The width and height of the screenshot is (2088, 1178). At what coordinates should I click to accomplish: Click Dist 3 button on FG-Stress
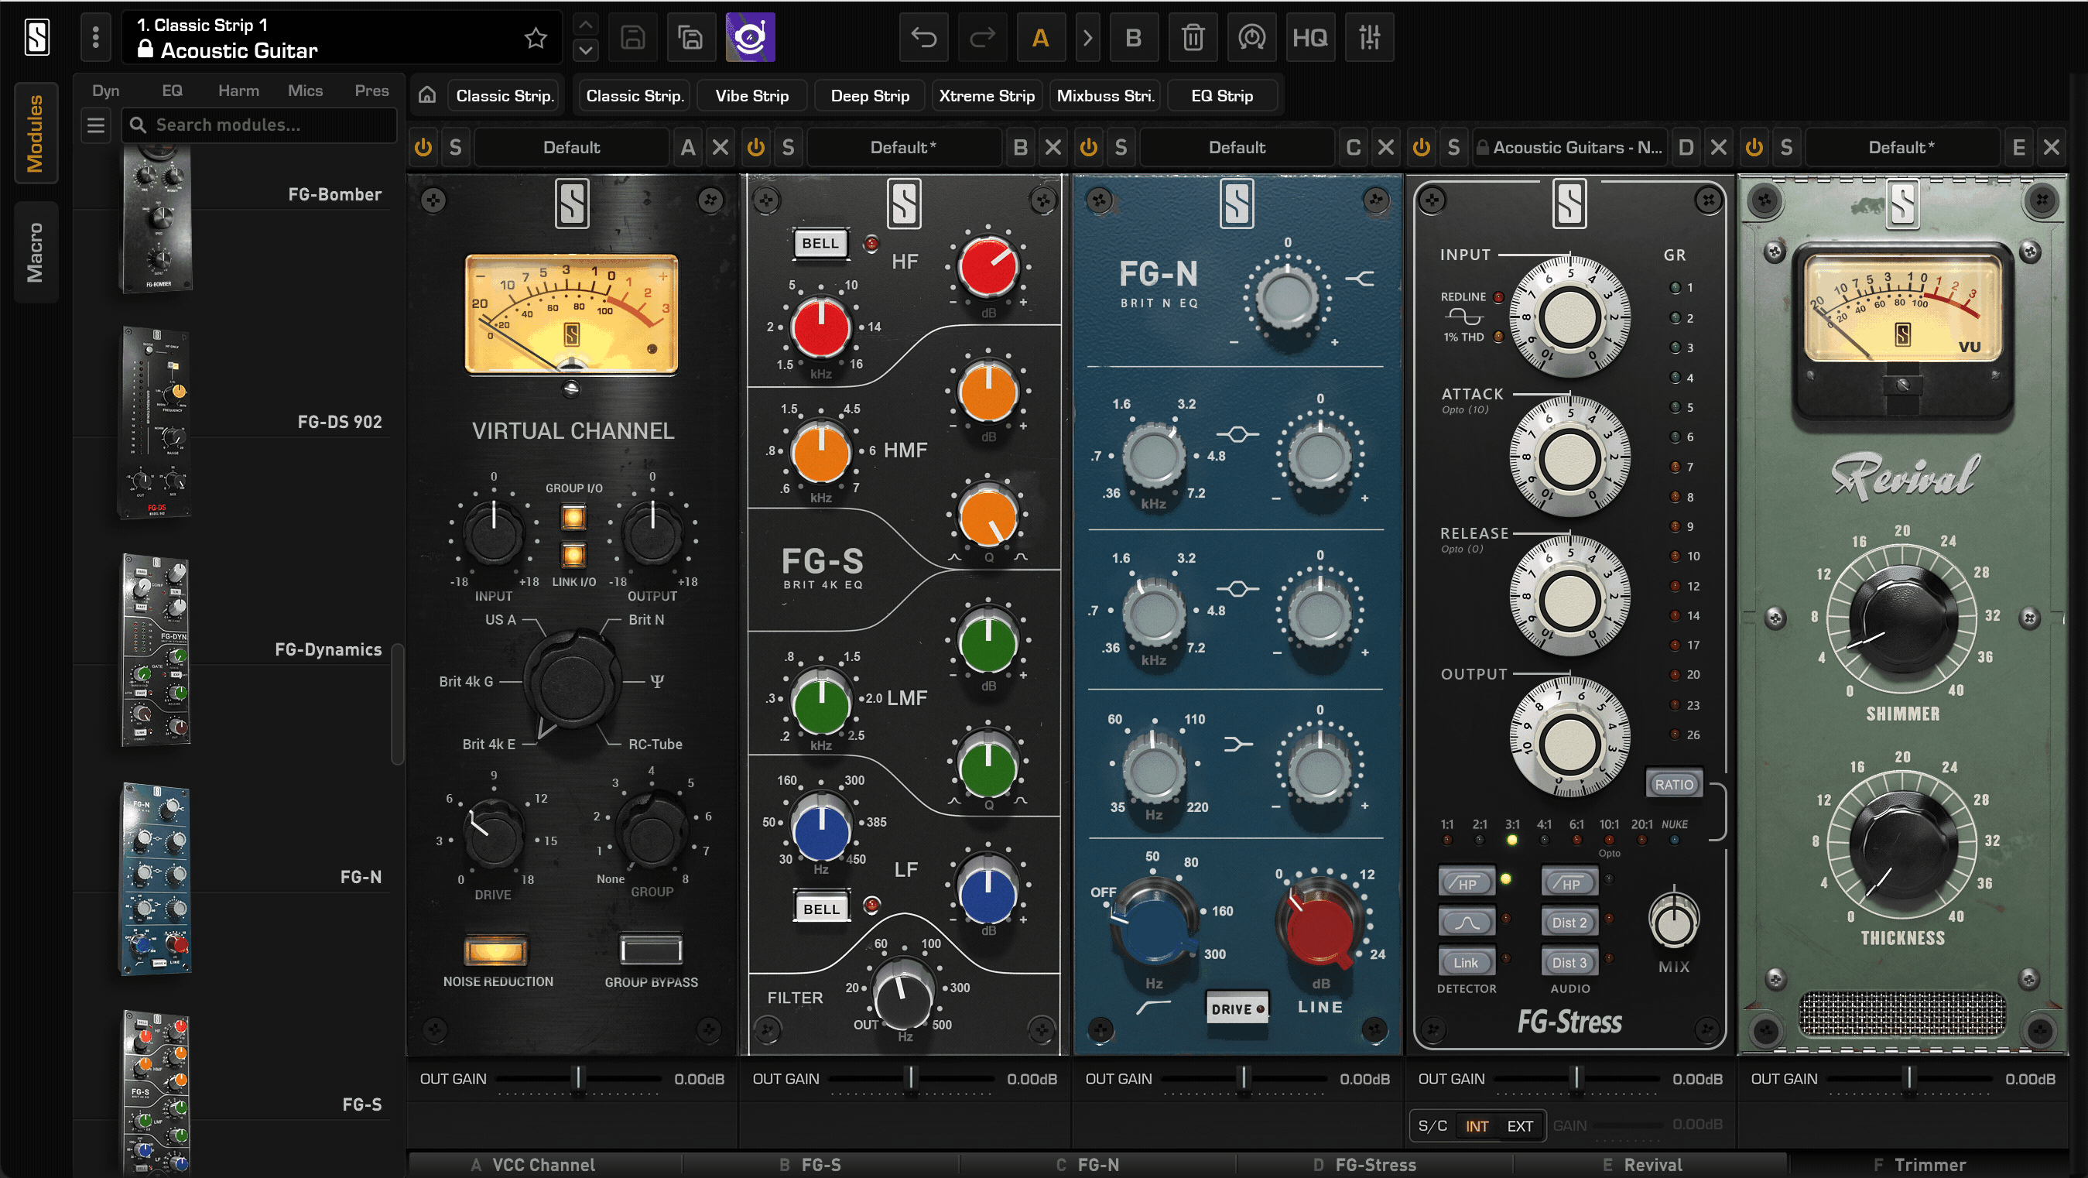pyautogui.click(x=1569, y=962)
